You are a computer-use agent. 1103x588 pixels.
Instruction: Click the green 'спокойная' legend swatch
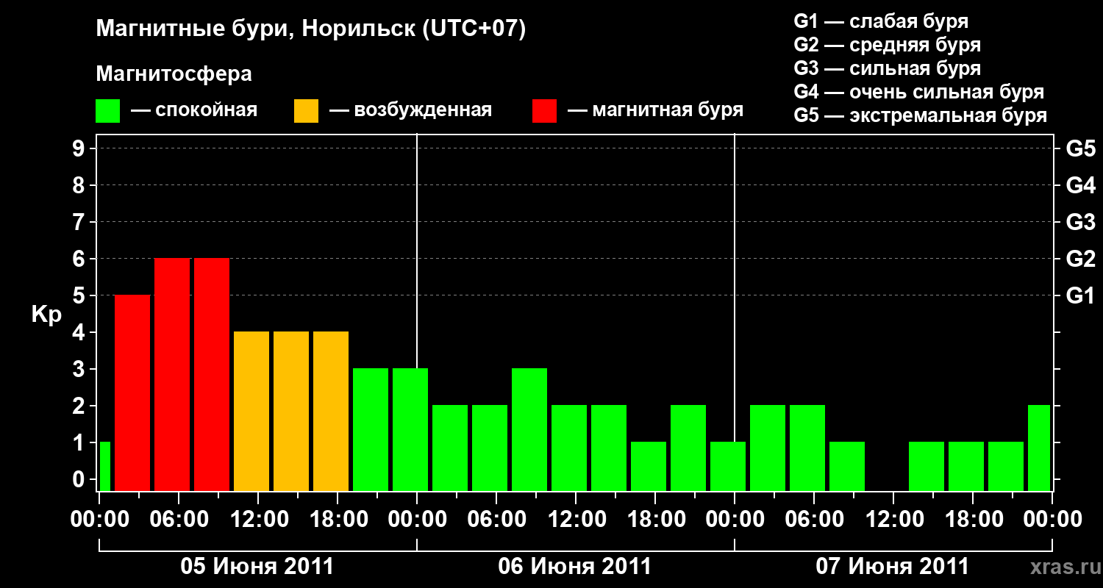(x=108, y=111)
